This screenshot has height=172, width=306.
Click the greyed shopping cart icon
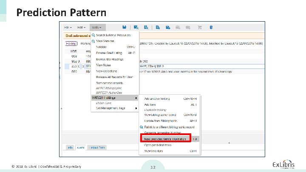point(199,27)
